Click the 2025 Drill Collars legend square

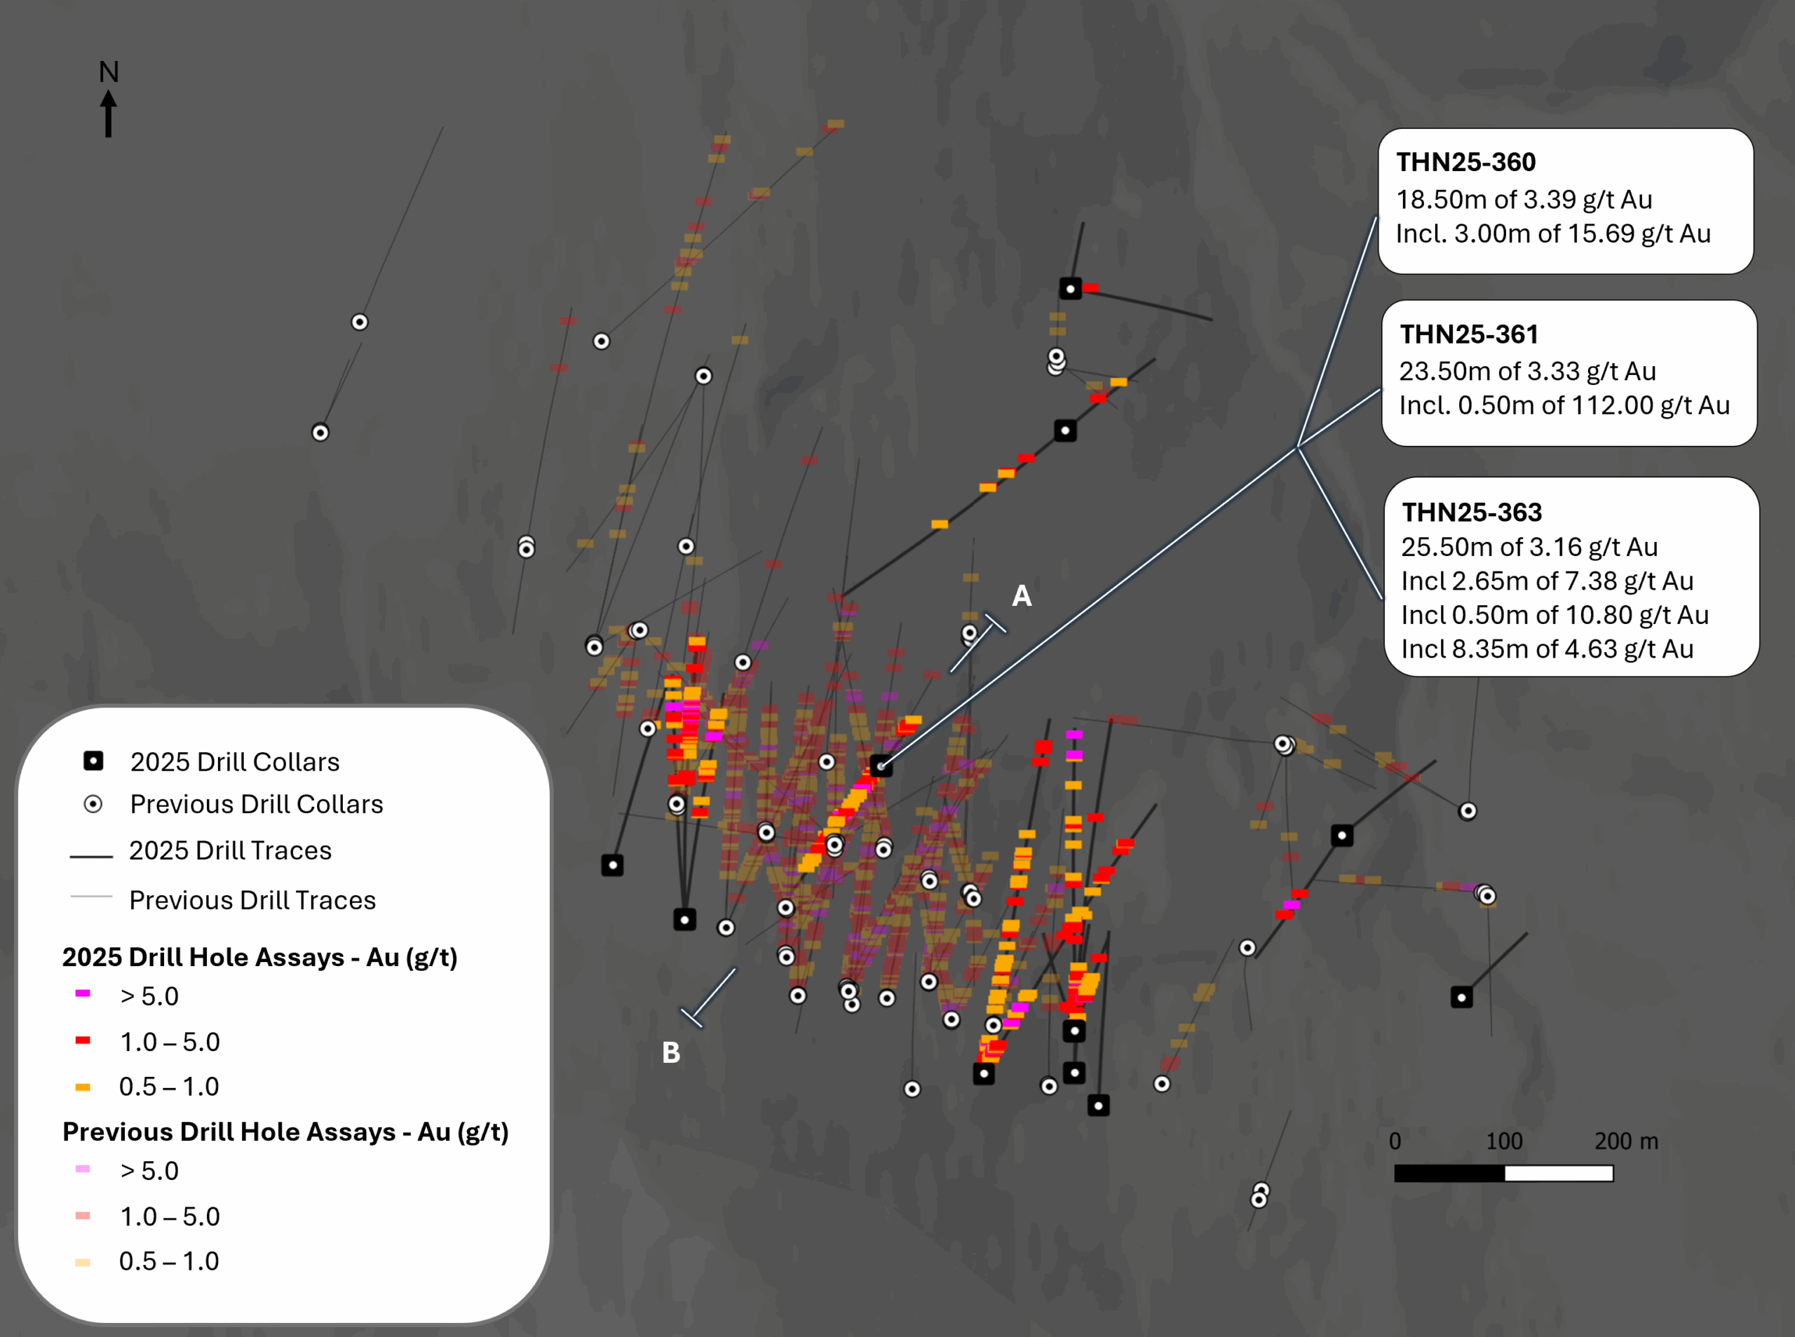[x=93, y=761]
